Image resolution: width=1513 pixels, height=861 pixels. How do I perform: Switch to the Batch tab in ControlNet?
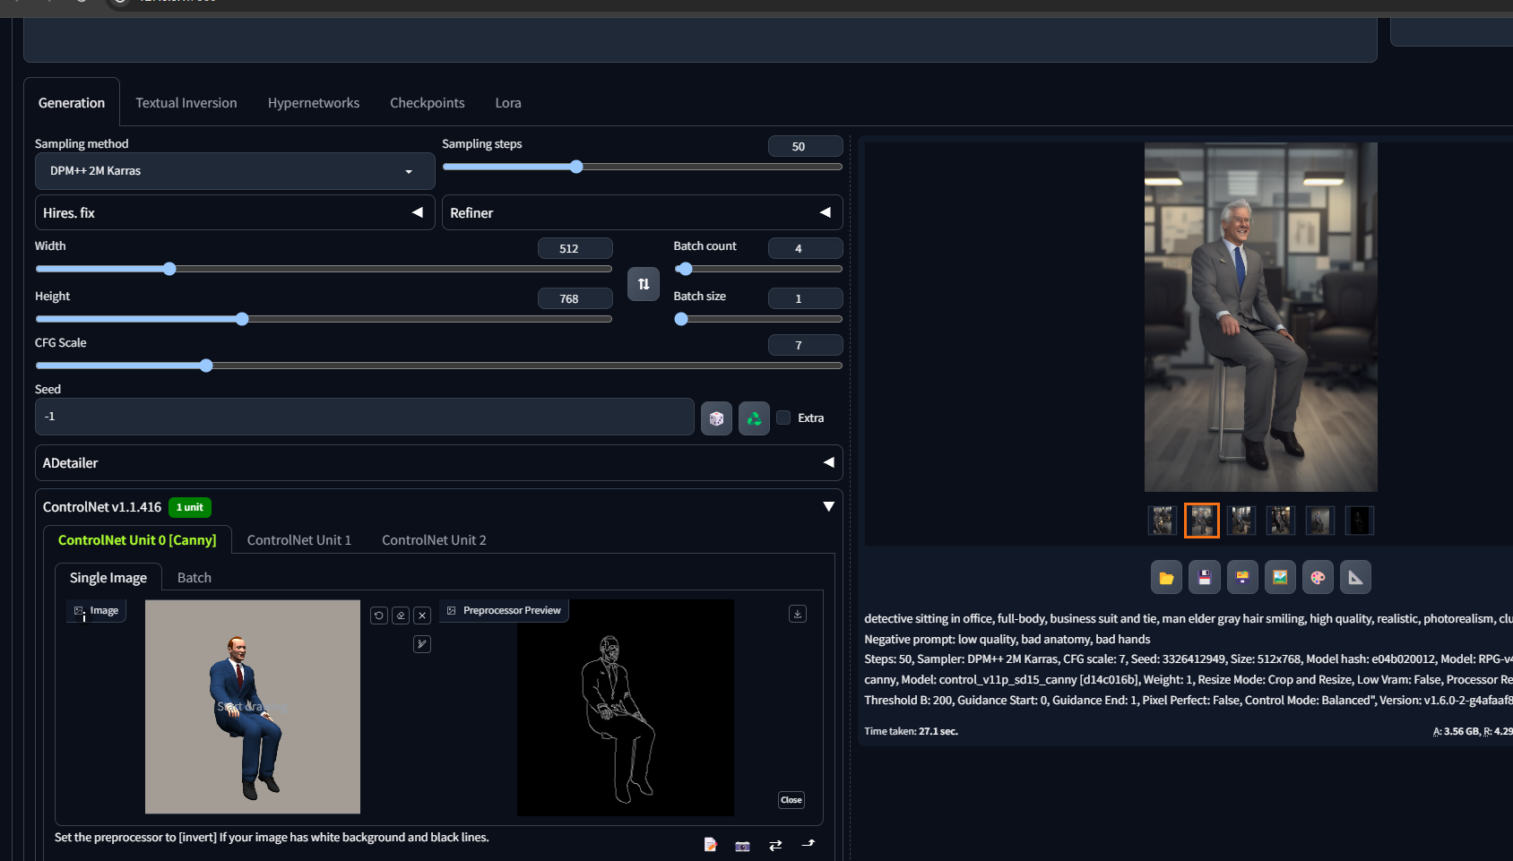195,578
